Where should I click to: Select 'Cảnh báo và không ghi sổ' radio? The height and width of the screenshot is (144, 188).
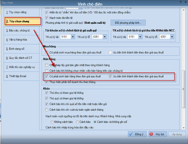tap(95, 122)
